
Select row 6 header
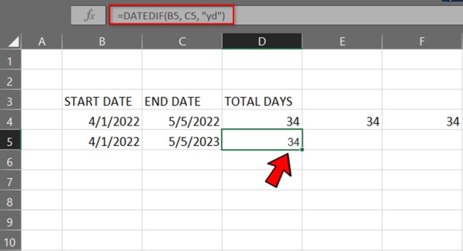coord(10,162)
